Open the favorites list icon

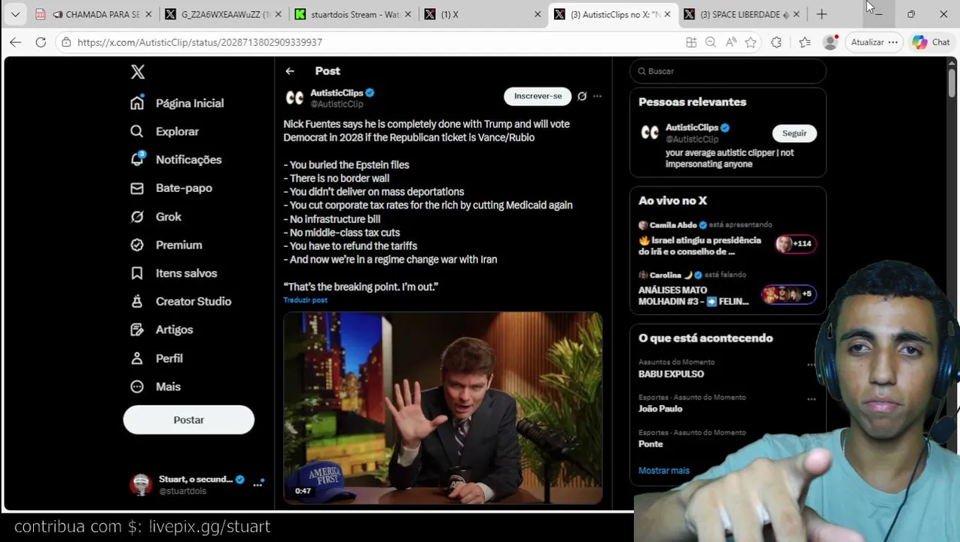tap(804, 42)
